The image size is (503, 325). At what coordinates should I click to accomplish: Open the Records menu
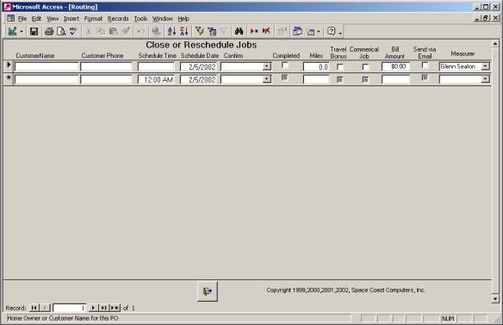(x=118, y=19)
